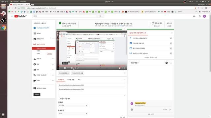211x118 pixels.
Task: Click the create highlight button below player
Action: (x=64, y=73)
